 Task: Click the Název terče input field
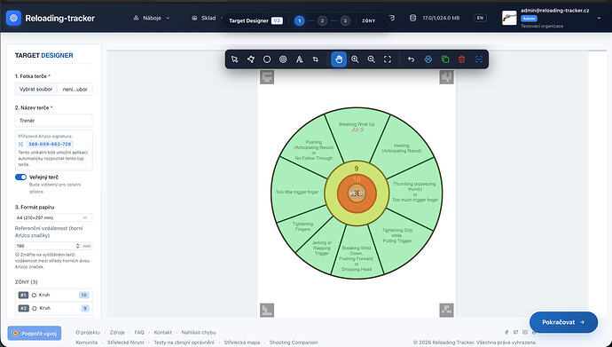pyautogui.click(x=53, y=121)
